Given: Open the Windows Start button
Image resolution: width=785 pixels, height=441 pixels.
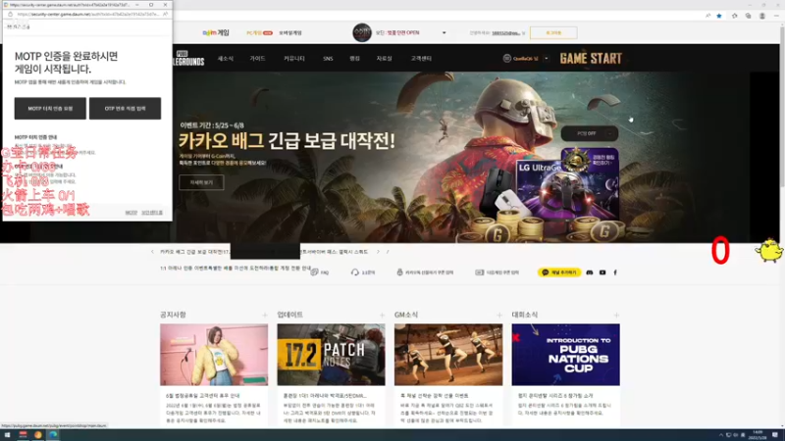Looking at the screenshot, I should (x=7, y=434).
